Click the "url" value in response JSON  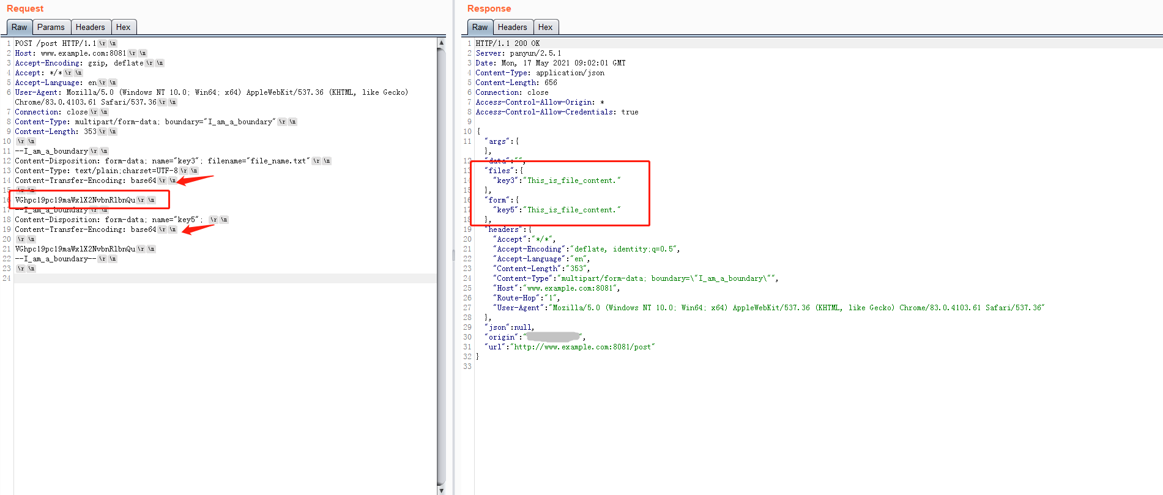pos(583,347)
